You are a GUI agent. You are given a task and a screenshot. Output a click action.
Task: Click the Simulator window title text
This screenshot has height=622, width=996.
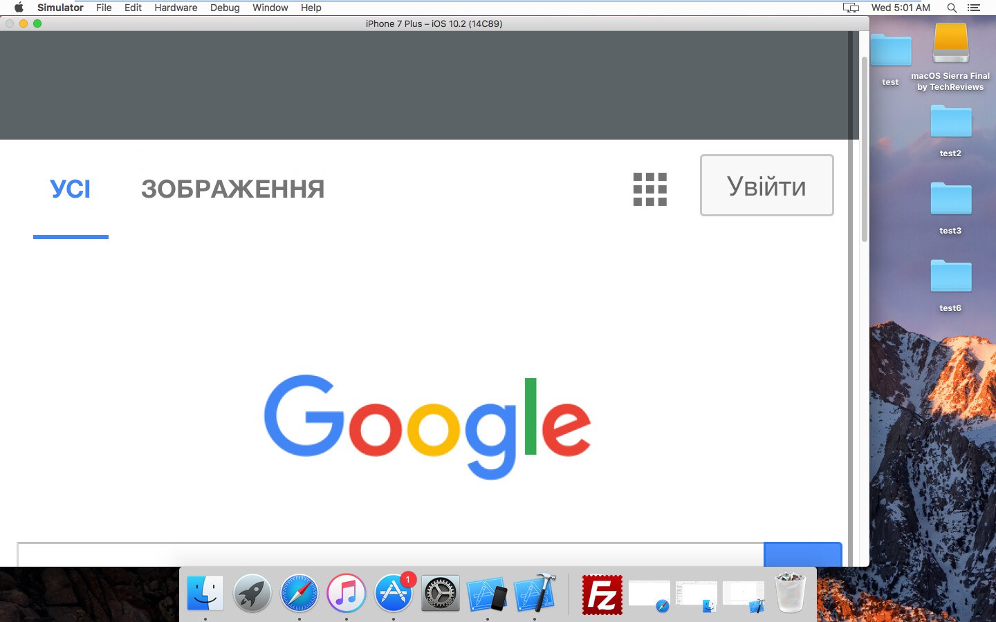(x=434, y=23)
